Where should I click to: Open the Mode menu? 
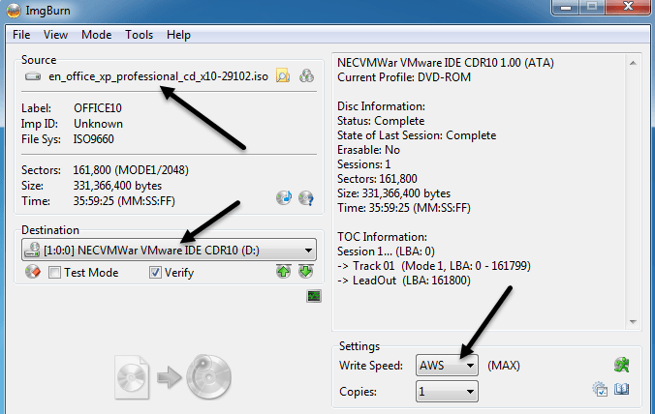pos(97,35)
